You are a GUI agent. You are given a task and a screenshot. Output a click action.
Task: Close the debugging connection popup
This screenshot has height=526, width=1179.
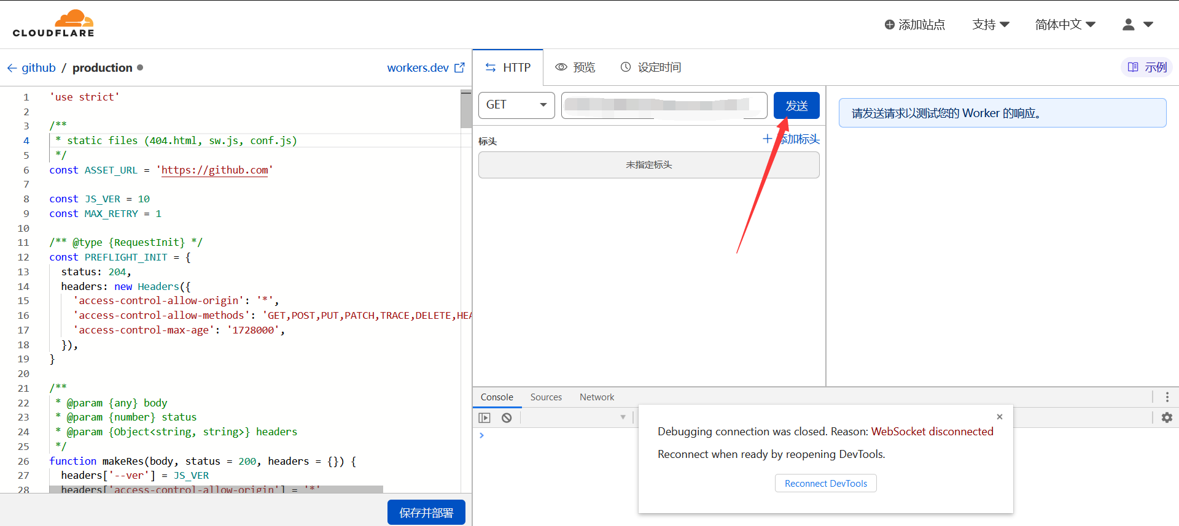[x=1000, y=417]
